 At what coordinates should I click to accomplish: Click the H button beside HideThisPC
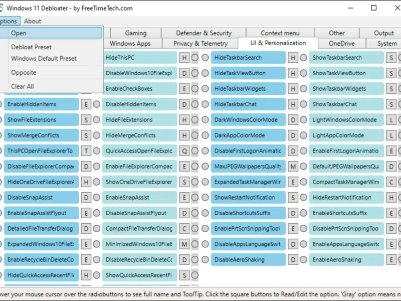[x=184, y=58]
